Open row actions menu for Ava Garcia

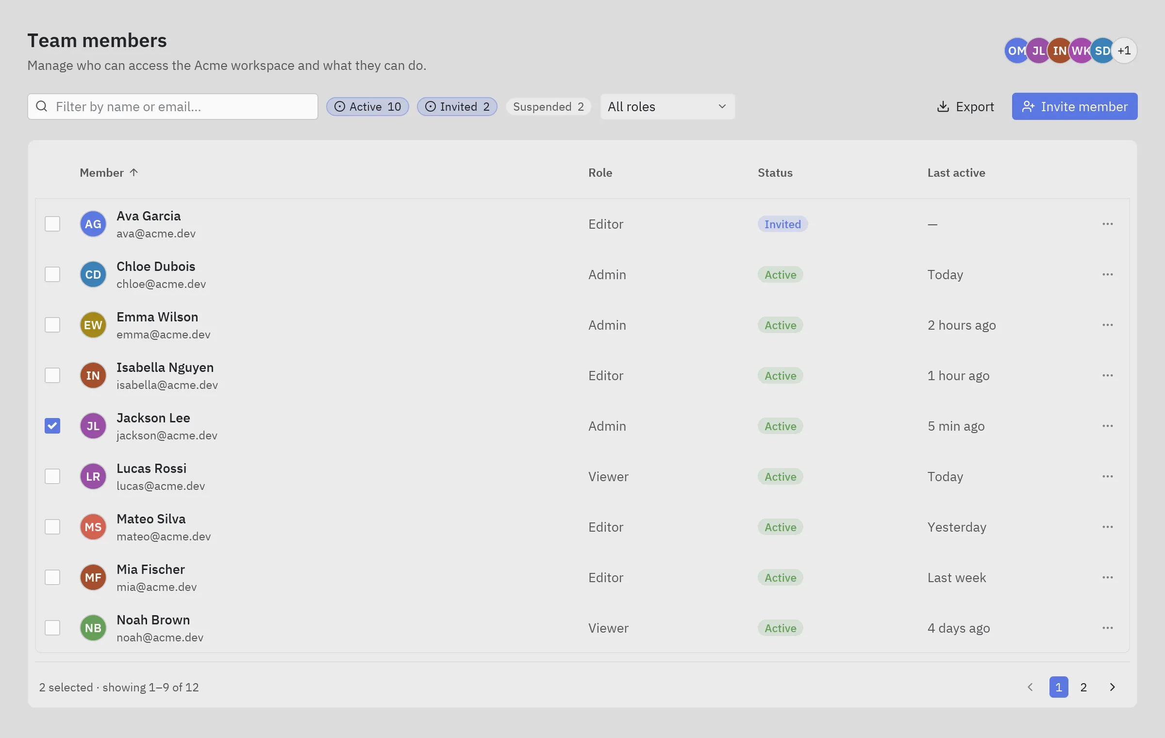pyautogui.click(x=1107, y=224)
